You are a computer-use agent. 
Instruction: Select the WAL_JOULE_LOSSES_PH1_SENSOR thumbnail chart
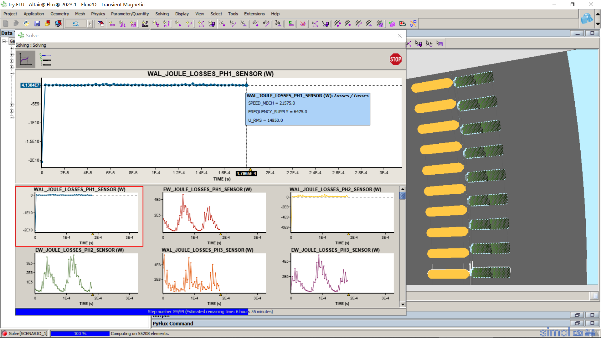point(80,216)
